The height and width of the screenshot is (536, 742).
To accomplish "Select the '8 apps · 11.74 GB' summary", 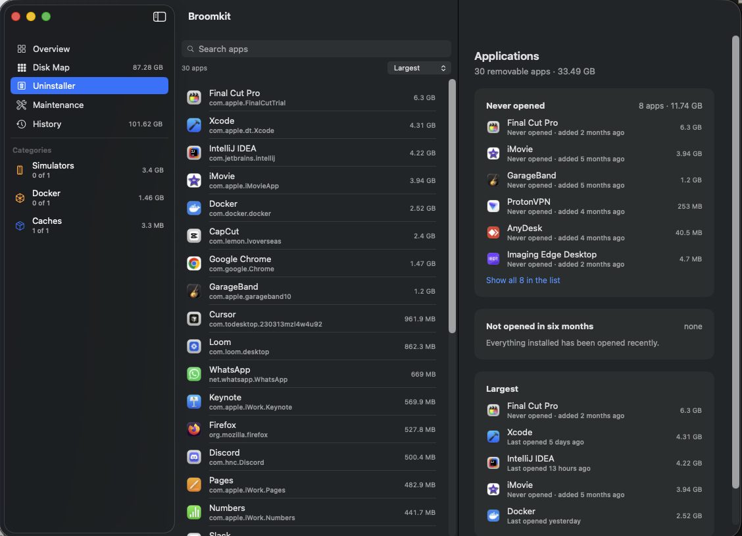I will (x=670, y=105).
